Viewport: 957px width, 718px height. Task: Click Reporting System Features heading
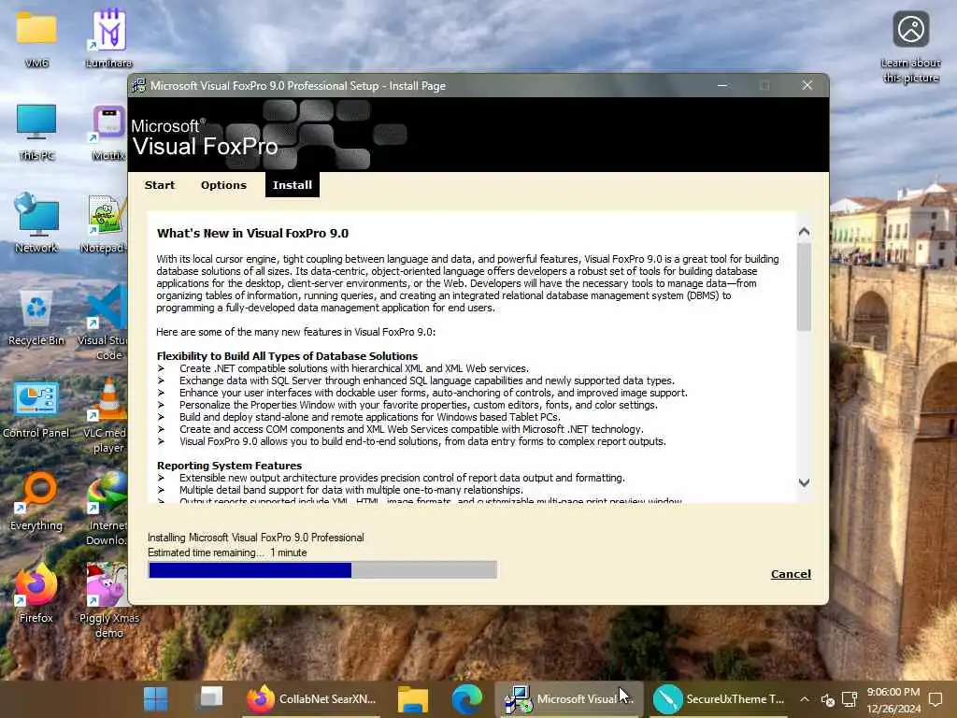[229, 466]
